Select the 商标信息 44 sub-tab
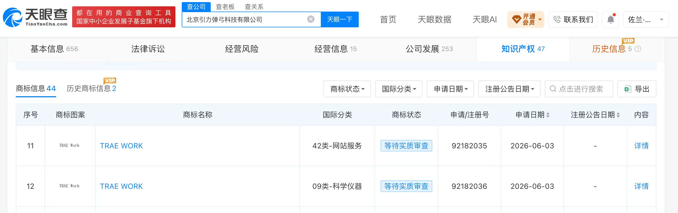 [36, 89]
